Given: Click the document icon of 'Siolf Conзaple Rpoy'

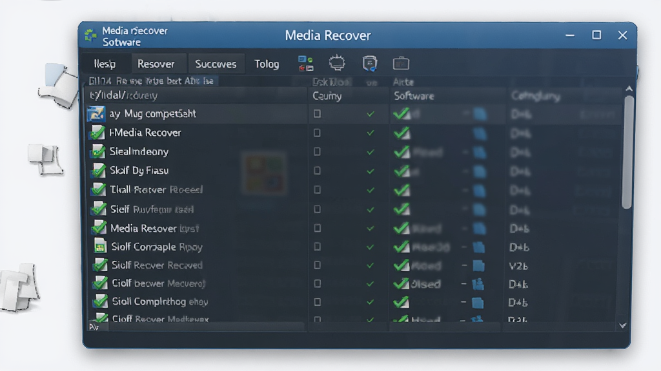Looking at the screenshot, I should (x=100, y=247).
